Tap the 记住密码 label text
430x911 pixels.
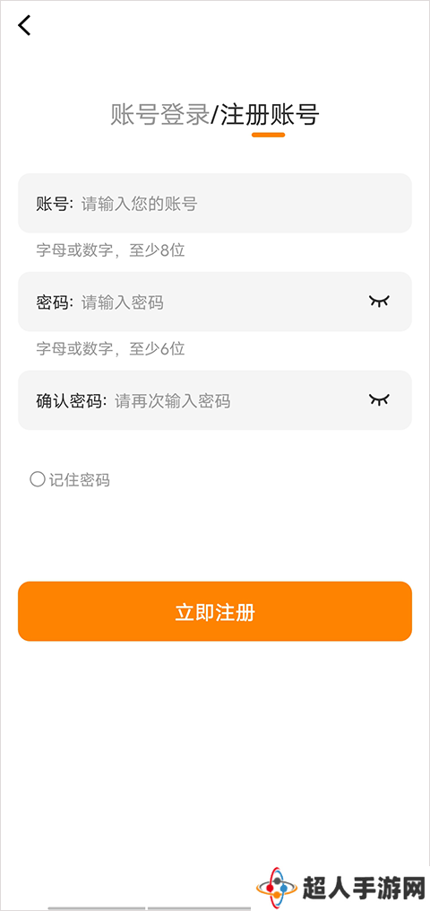[x=80, y=480]
